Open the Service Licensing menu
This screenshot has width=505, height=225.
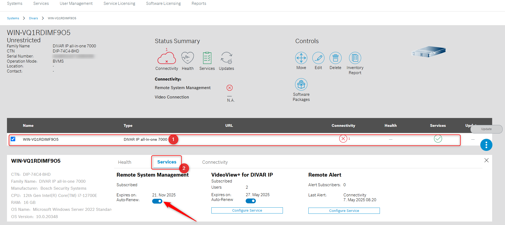[x=119, y=3]
